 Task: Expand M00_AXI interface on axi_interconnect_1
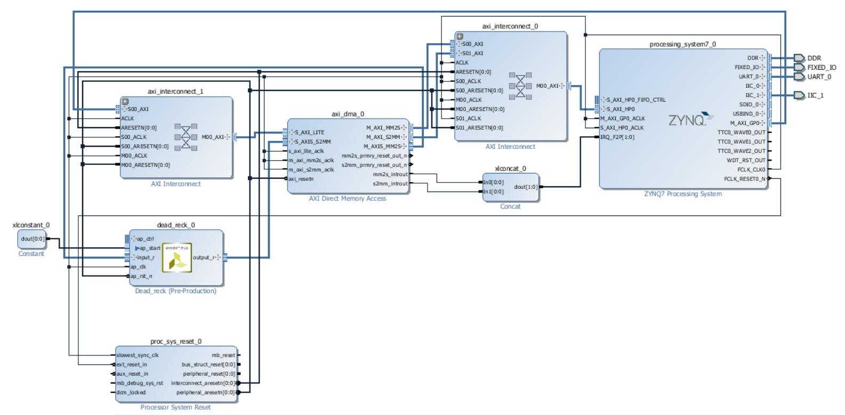click(228, 137)
